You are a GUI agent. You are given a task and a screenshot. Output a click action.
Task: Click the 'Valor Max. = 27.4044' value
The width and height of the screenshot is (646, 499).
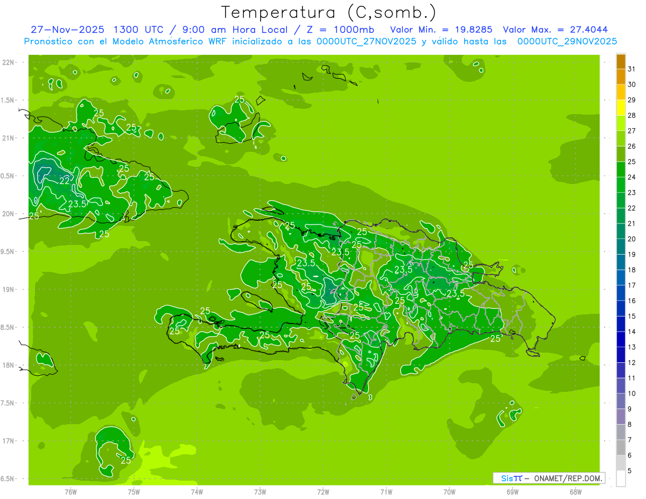[x=555, y=30]
